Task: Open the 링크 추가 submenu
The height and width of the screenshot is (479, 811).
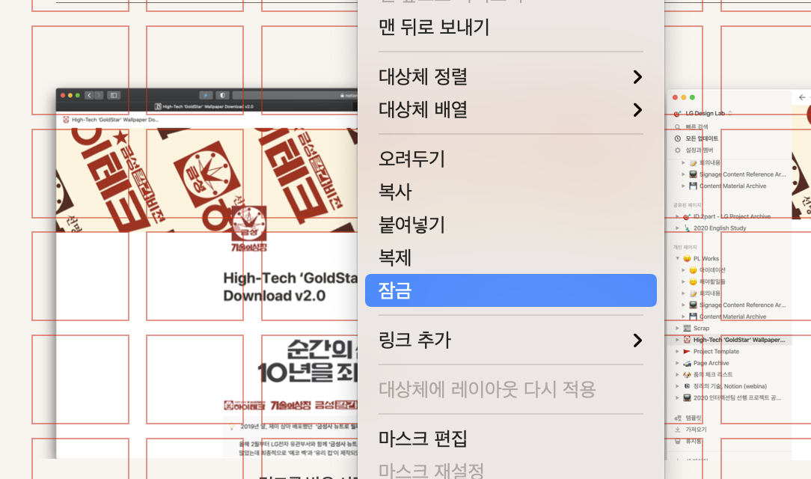Action: (510, 340)
